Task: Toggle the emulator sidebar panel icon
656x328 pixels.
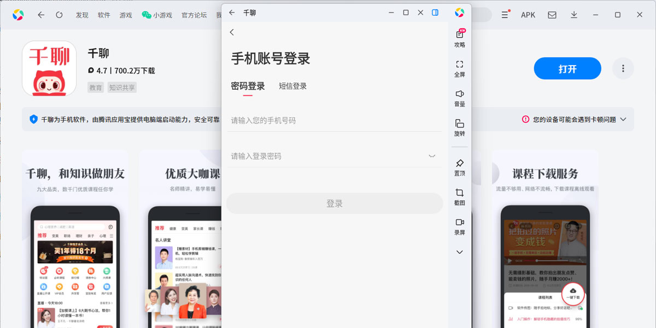Action: tap(435, 12)
